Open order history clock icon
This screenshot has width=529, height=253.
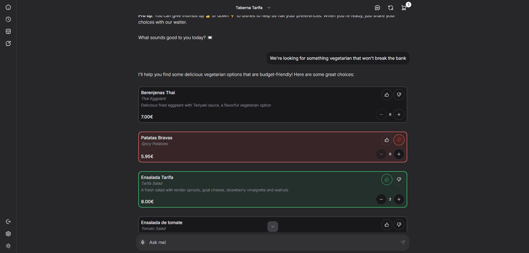8,19
